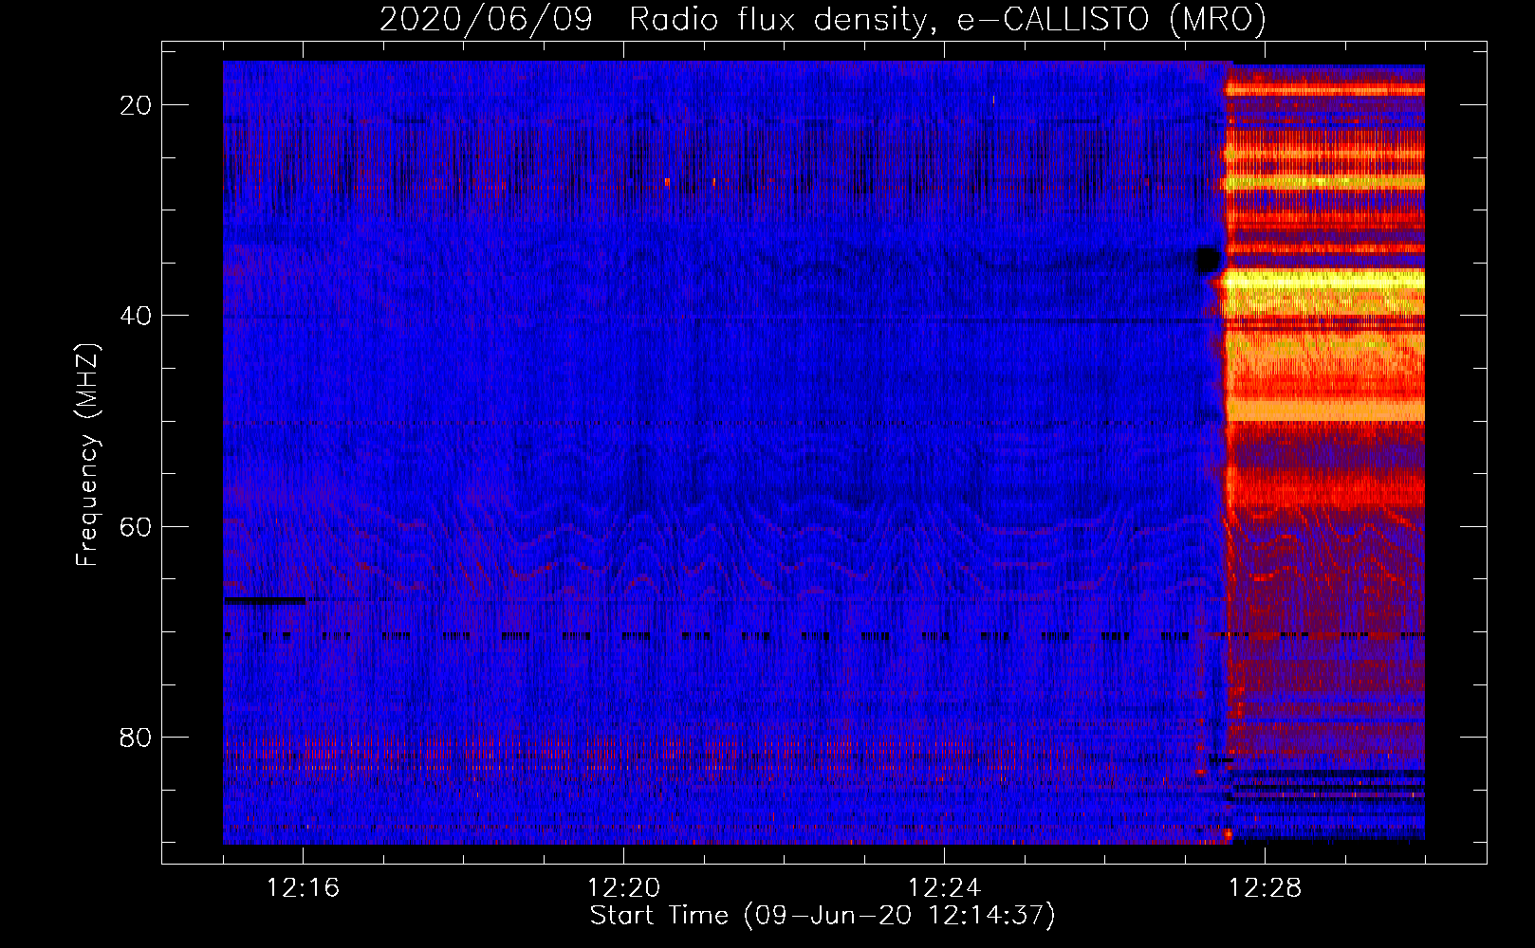Click the bright yellow band near 37 MHz
This screenshot has height=948, width=1535.
click(1325, 280)
